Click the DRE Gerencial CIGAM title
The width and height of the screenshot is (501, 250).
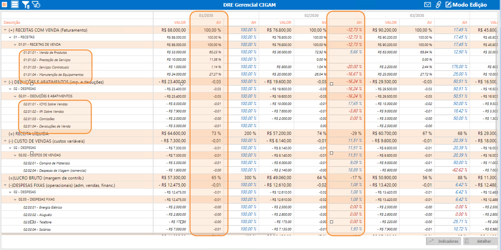point(249,5)
